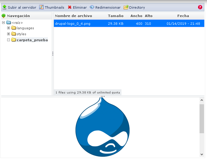The image size is (207, 161).
Task: Click the vertical splitter handle dots
Action: click(x=53, y=53)
